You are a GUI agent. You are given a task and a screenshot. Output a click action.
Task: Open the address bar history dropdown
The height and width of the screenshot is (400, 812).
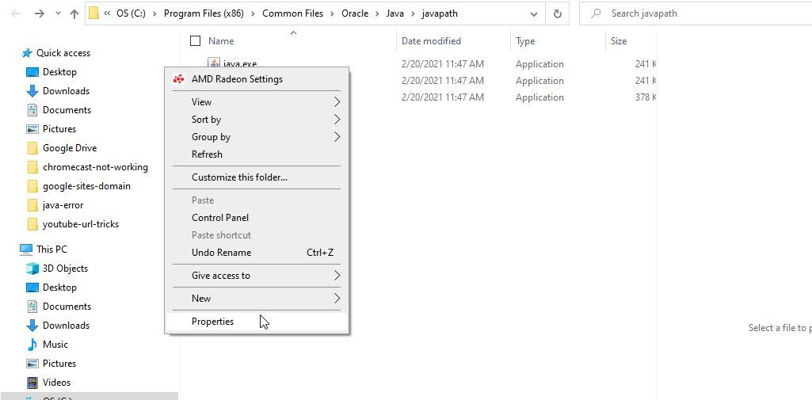tap(534, 14)
